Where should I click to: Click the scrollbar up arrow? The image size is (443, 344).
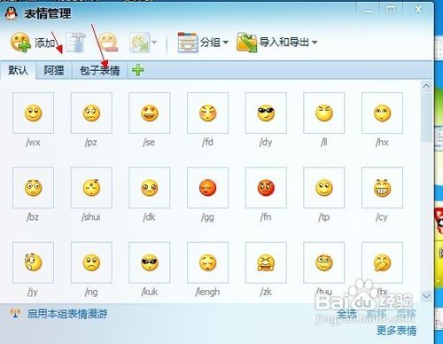[x=426, y=87]
